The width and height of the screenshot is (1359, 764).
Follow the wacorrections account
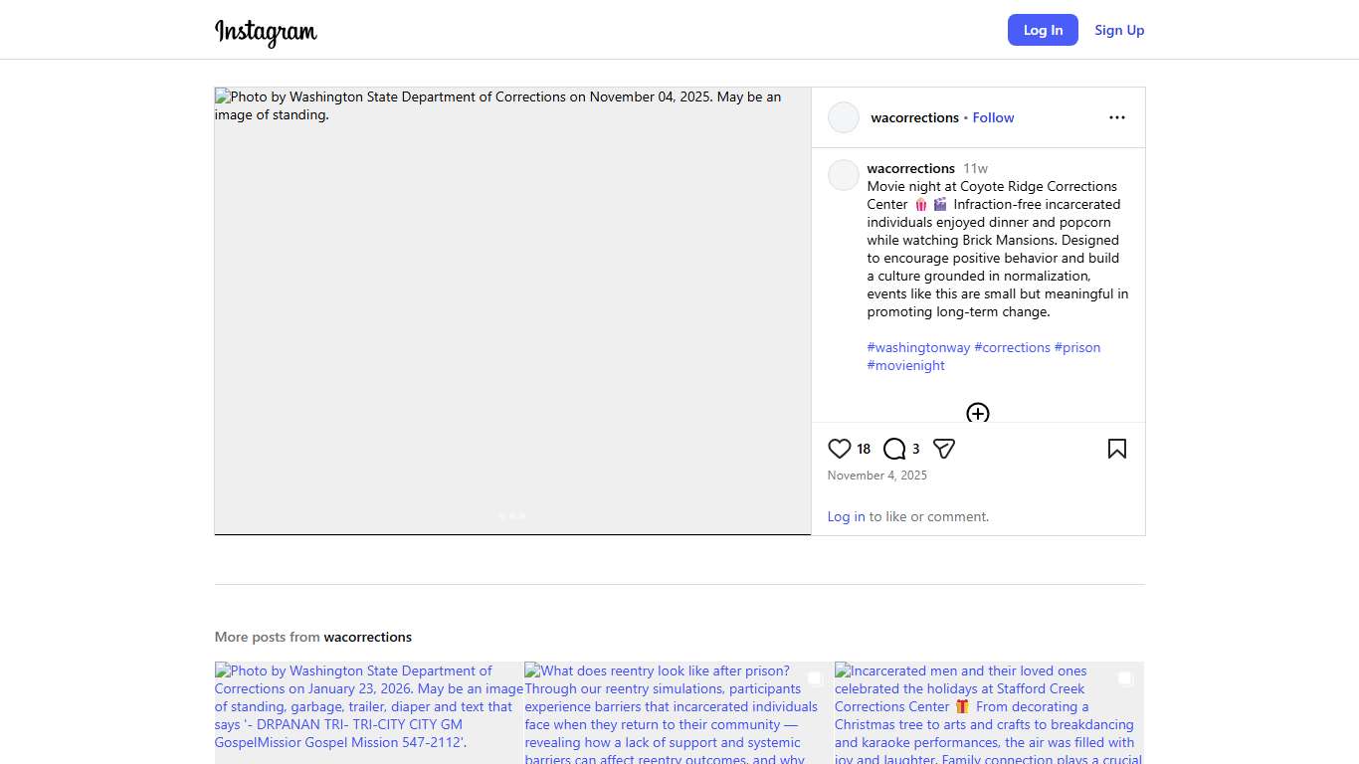coord(993,117)
